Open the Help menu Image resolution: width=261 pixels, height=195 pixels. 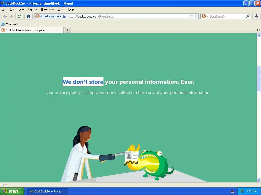coord(71,9)
